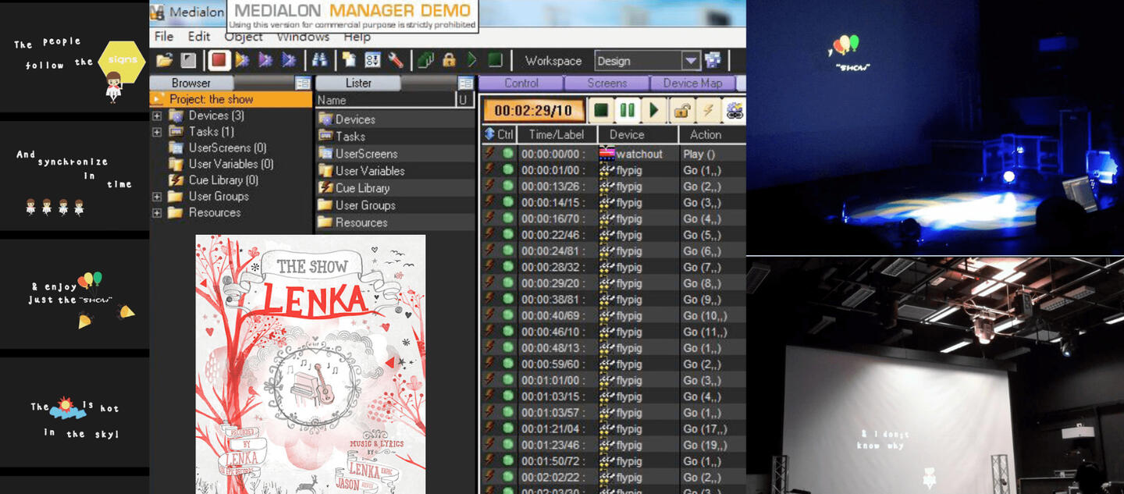This screenshot has width=1124, height=494.
Task: Pause the timeline with the pause button
Action: 627,111
